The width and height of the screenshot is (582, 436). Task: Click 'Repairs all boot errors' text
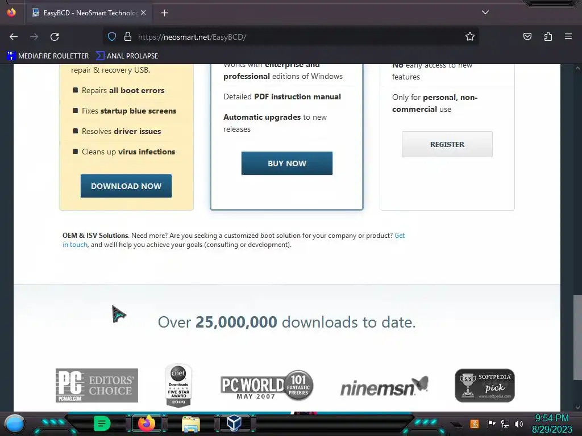tap(123, 90)
